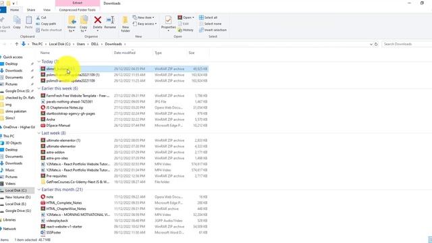Collapse the Today group
The width and height of the screenshot is (432, 243).
(39, 61)
